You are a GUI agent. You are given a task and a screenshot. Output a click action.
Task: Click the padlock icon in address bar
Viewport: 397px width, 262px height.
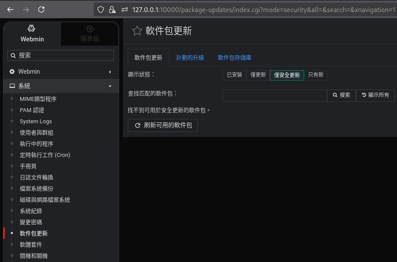(x=112, y=9)
